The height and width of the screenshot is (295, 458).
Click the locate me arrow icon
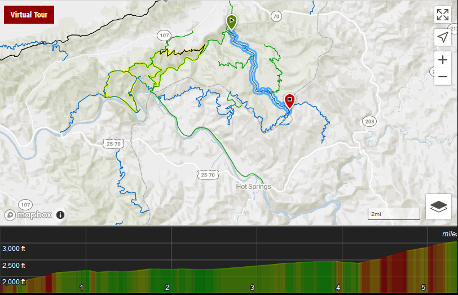click(x=443, y=37)
